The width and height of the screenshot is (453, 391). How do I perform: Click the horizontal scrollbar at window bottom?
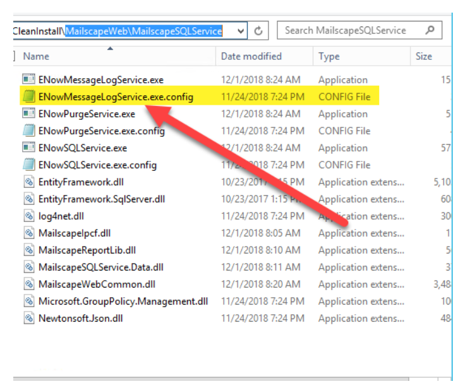[211, 378]
